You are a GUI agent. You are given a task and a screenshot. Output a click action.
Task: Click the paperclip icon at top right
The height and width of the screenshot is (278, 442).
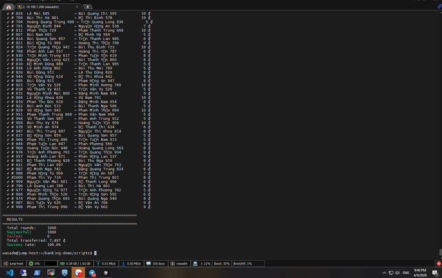[x=439, y=7]
